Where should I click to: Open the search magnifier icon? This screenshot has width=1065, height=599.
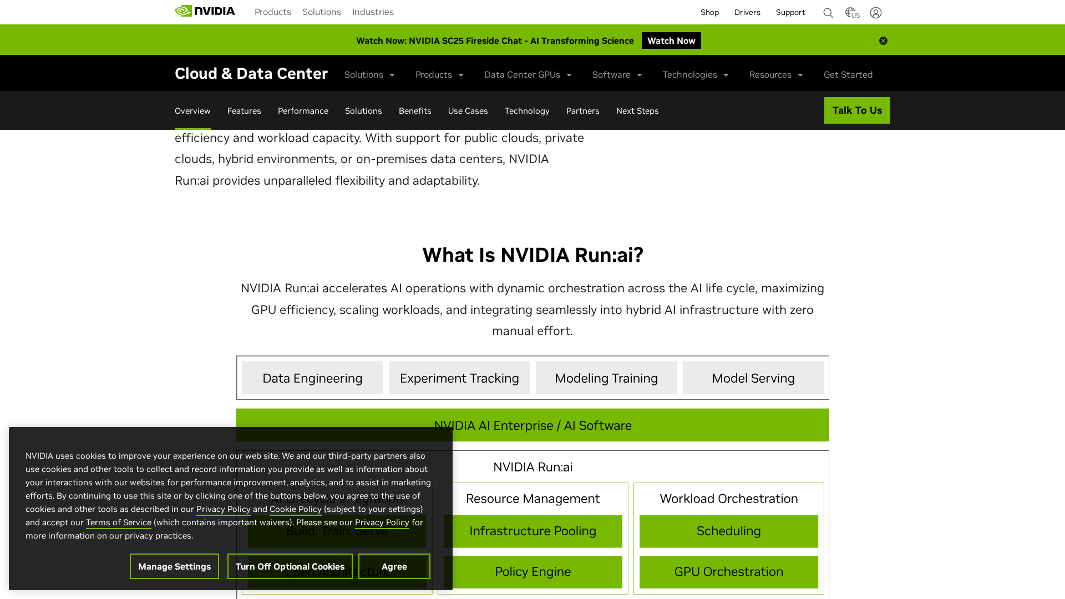click(x=828, y=13)
